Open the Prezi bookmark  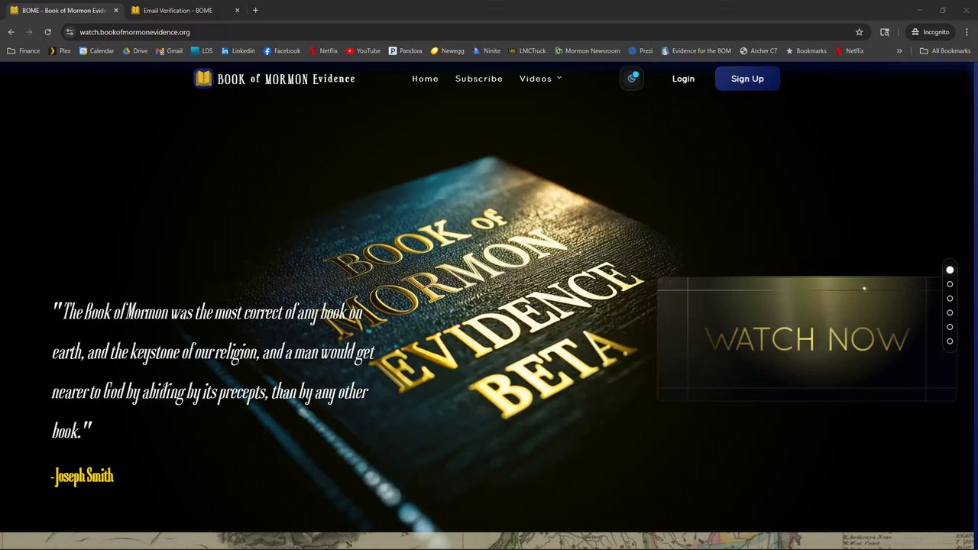[x=640, y=51]
